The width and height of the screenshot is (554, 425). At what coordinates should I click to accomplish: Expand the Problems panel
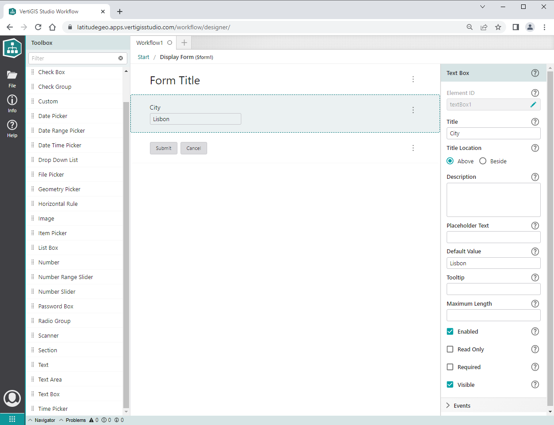point(73,420)
